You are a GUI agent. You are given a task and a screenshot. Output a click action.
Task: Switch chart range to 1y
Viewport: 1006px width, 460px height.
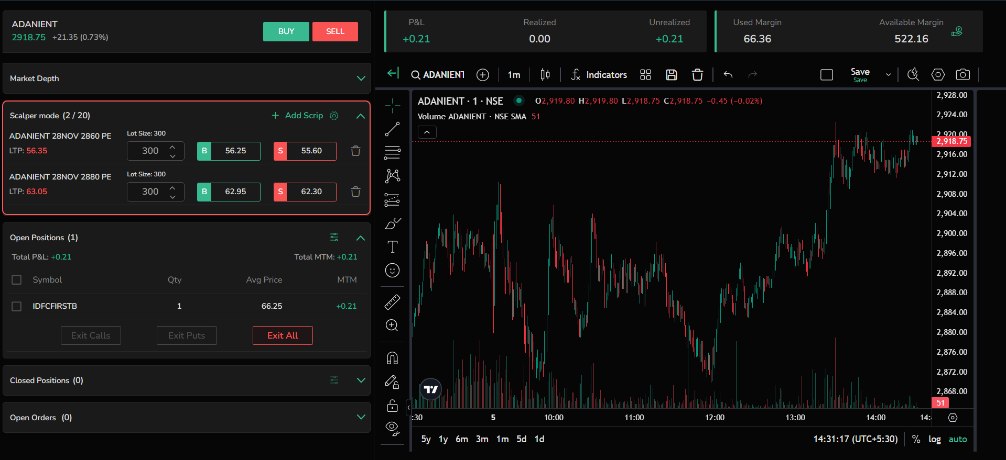click(x=443, y=439)
